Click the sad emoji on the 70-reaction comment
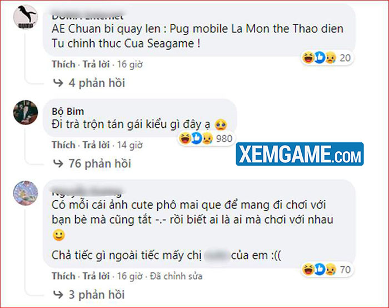 pos(331,269)
